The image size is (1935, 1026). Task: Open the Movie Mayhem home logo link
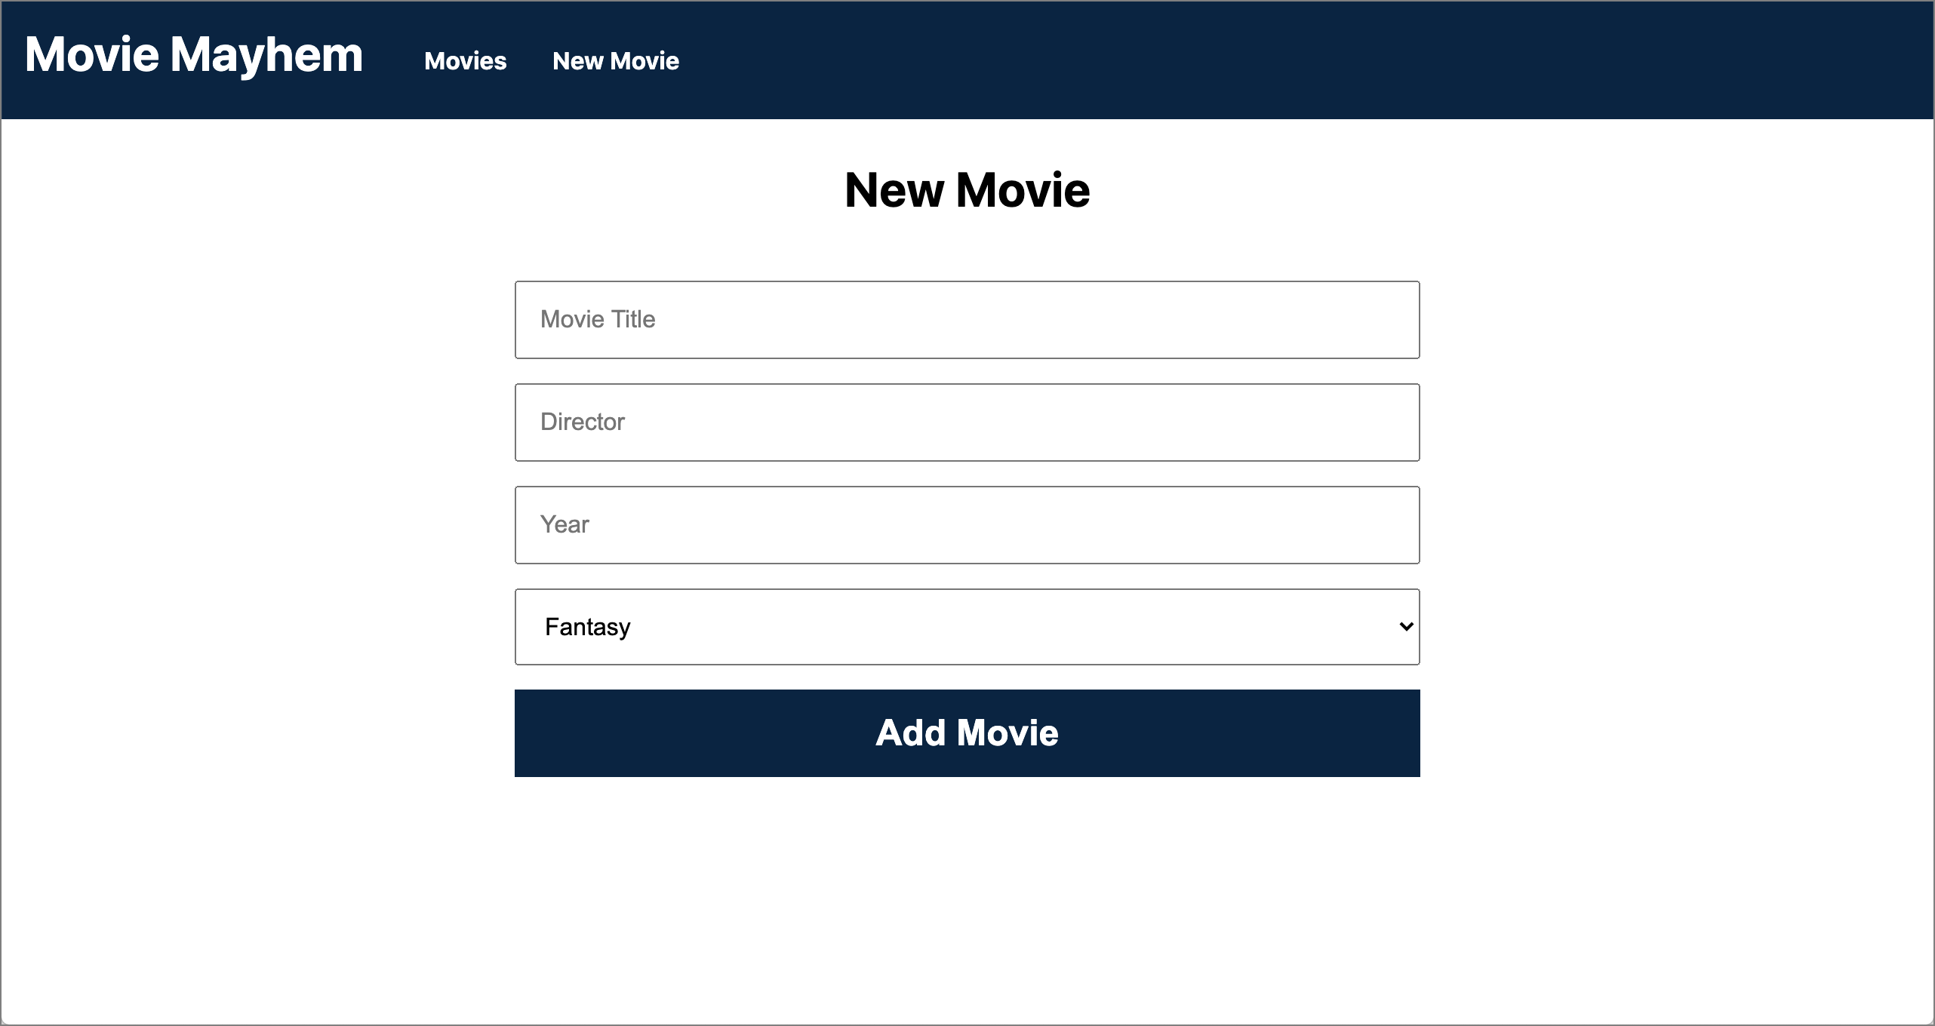pos(194,55)
